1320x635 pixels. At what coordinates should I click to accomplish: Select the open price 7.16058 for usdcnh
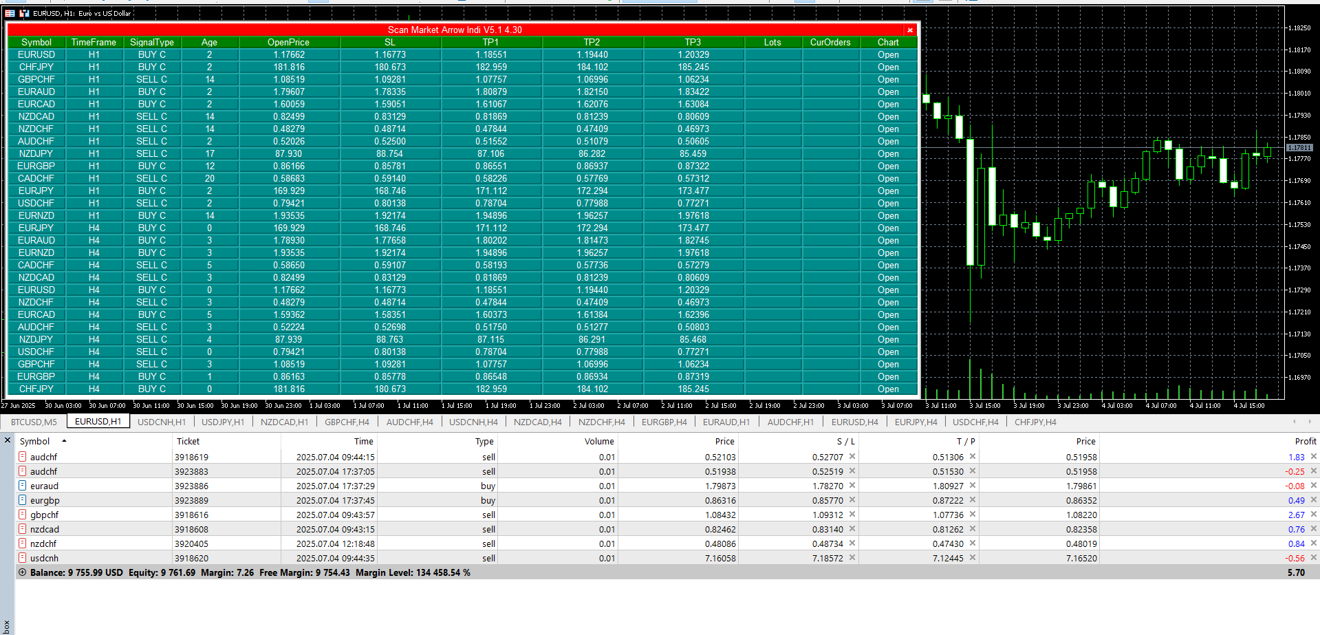(720, 558)
